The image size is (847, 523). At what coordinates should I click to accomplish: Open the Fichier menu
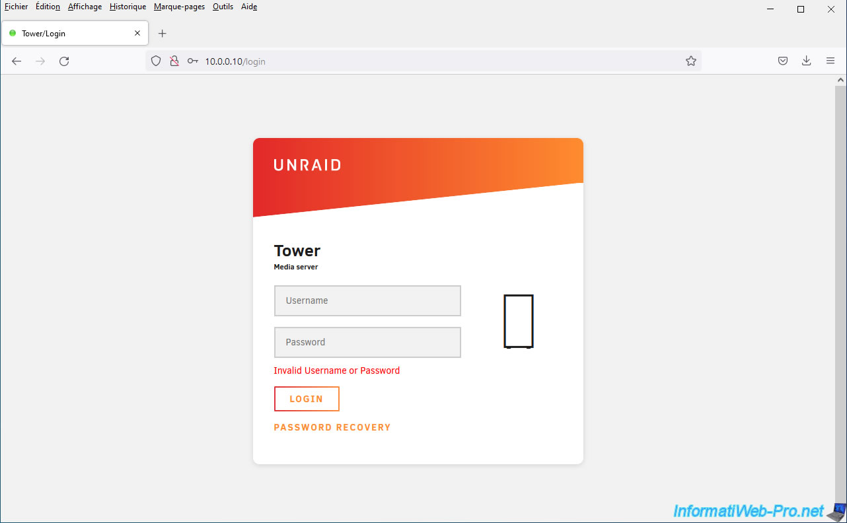click(x=16, y=7)
